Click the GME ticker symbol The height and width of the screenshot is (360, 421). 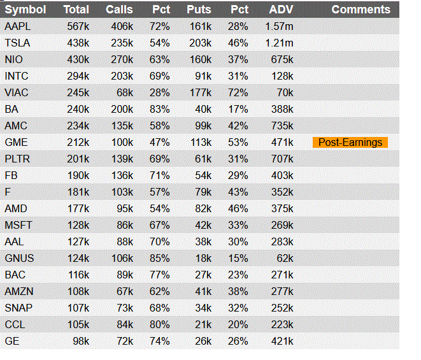click(15, 142)
